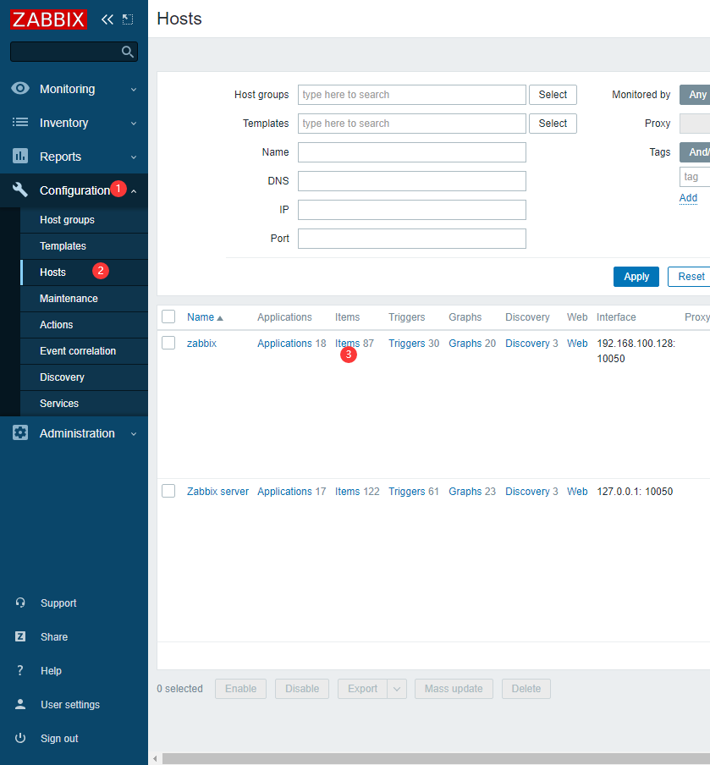Click the scrollbar left arrow

155,758
